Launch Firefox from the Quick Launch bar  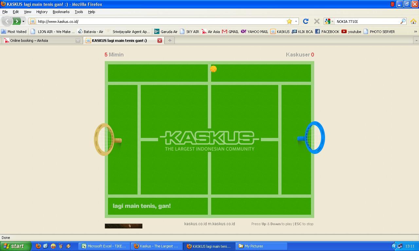(x=38, y=246)
